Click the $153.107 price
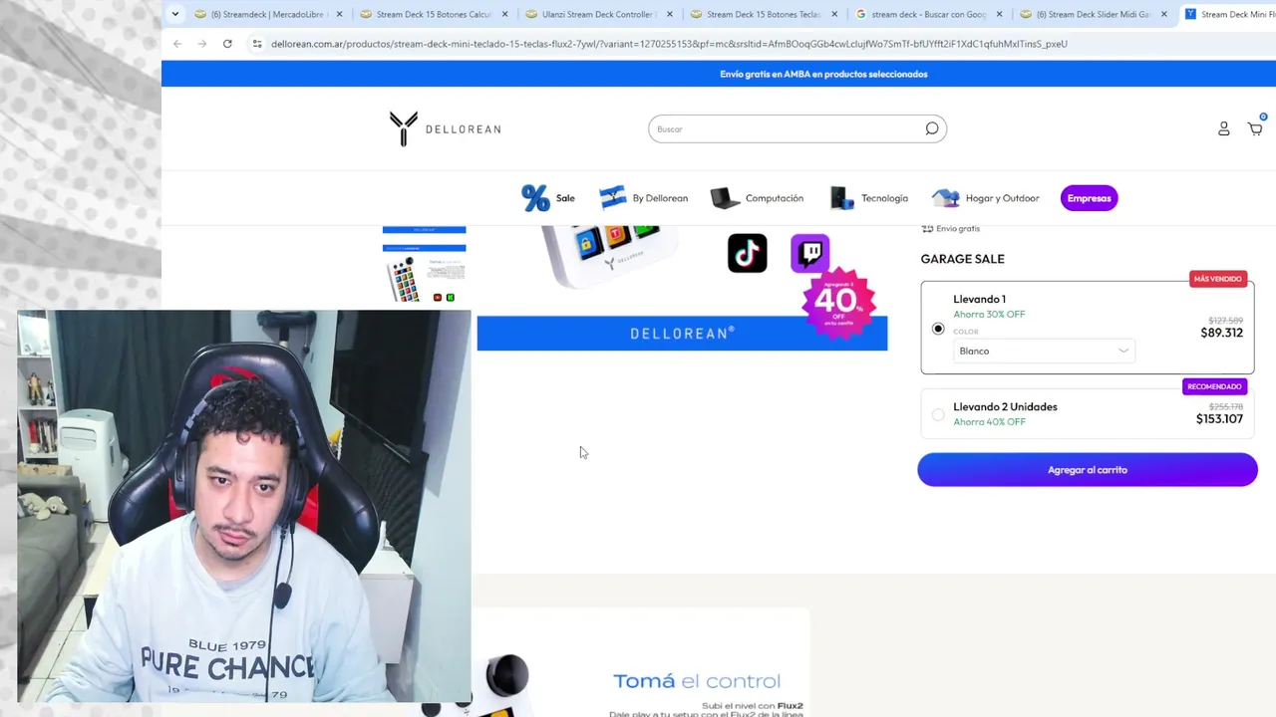 click(1219, 419)
